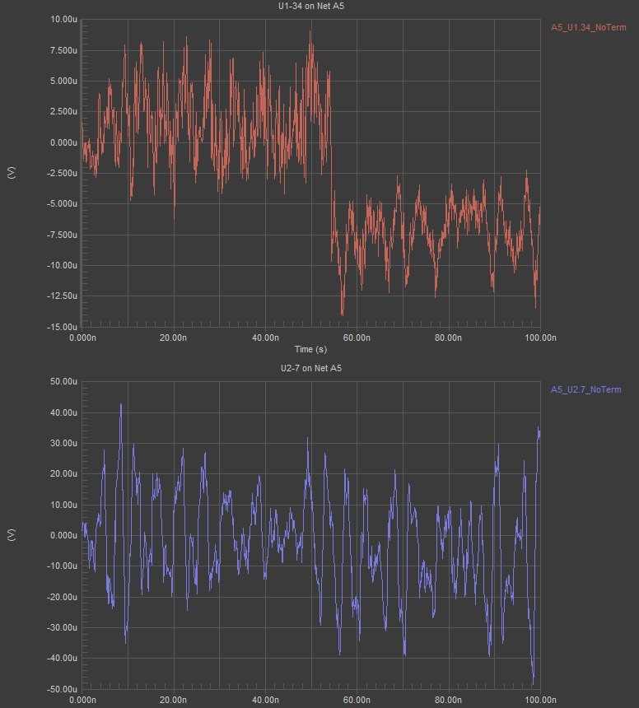
Task: Click the 30.00u y-axis label
Action: coord(63,444)
